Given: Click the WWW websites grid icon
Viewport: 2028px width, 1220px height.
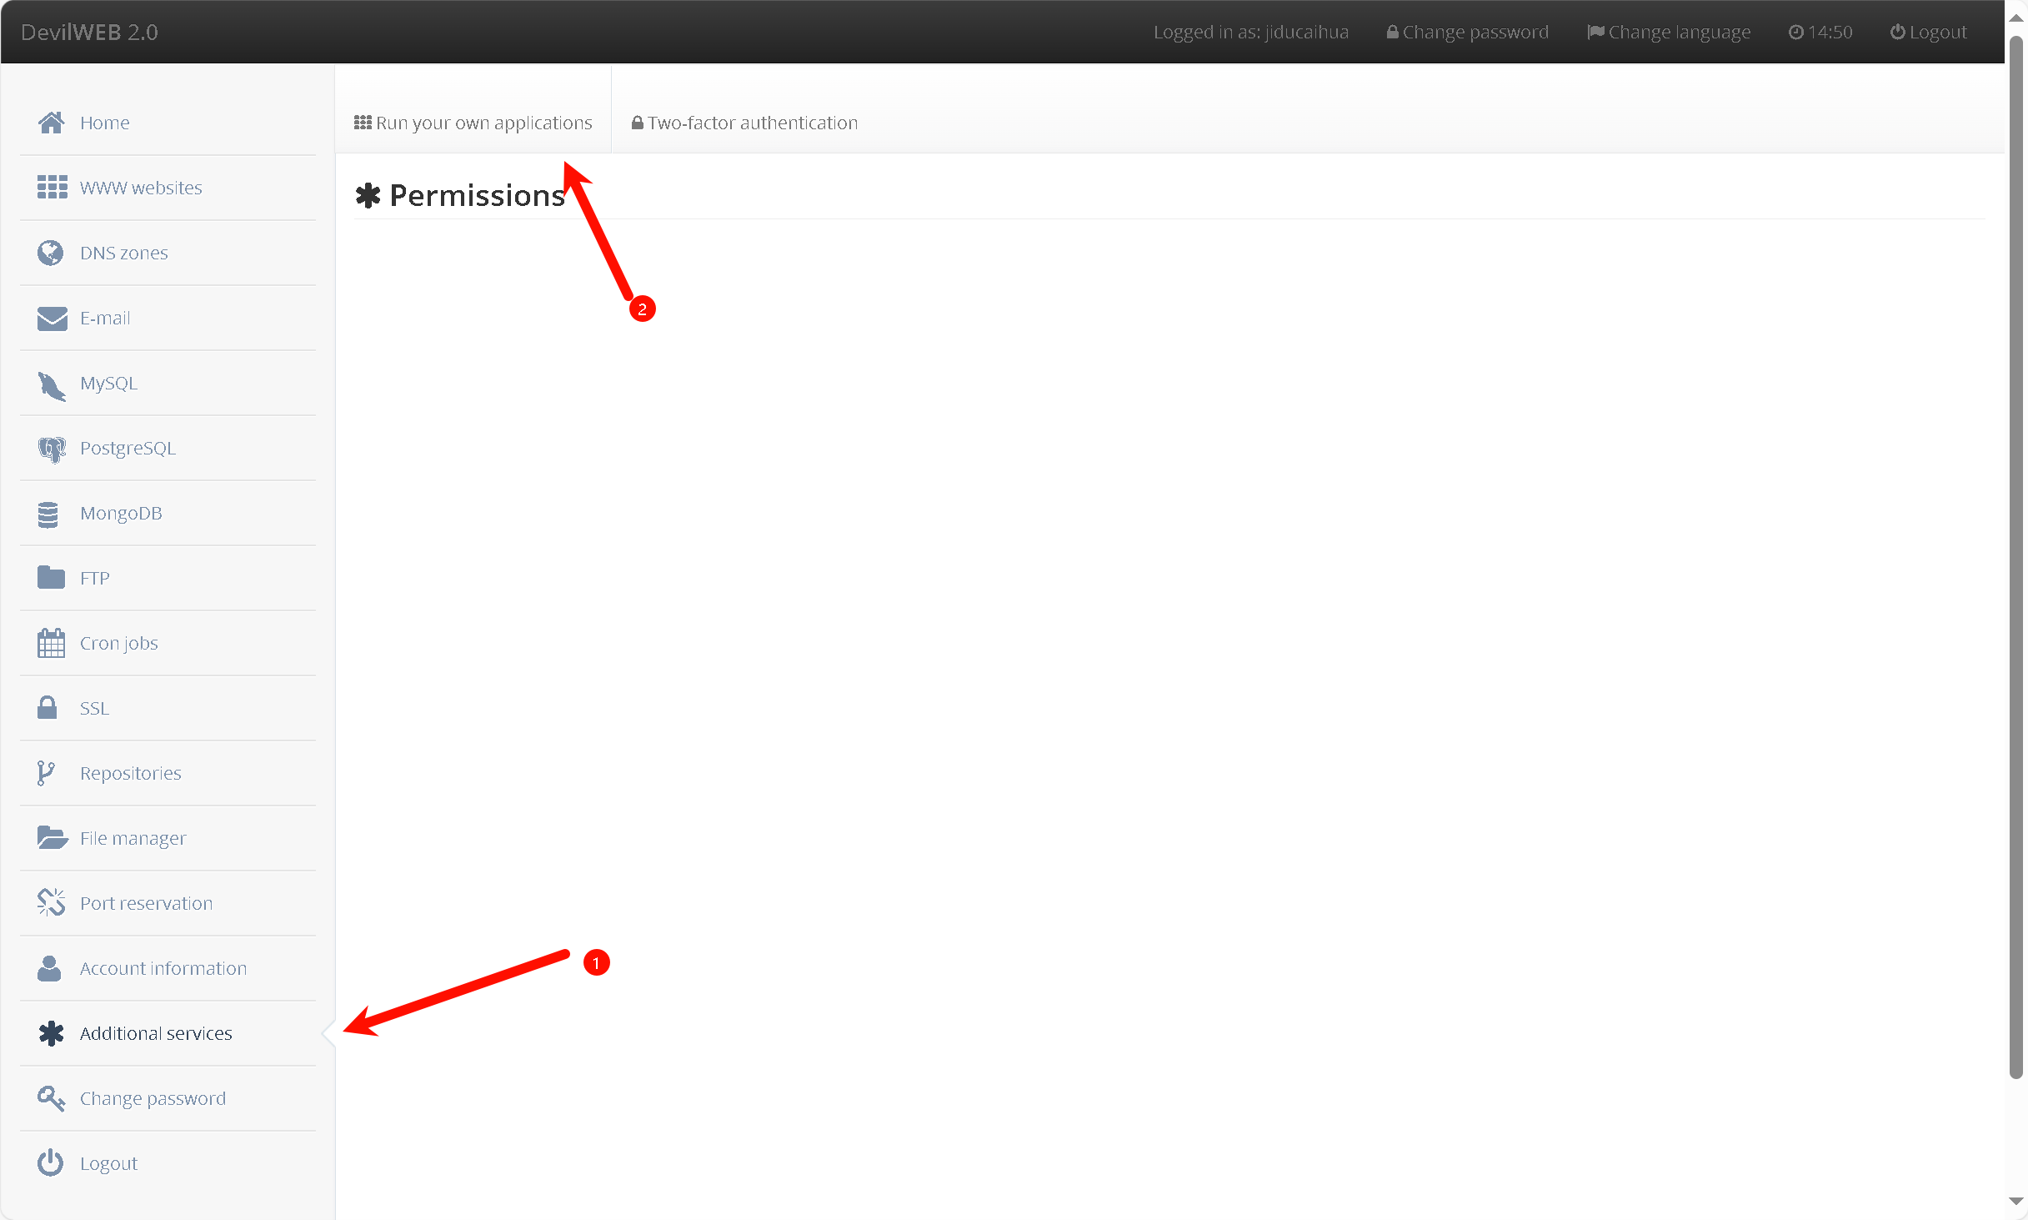Looking at the screenshot, I should (52, 188).
